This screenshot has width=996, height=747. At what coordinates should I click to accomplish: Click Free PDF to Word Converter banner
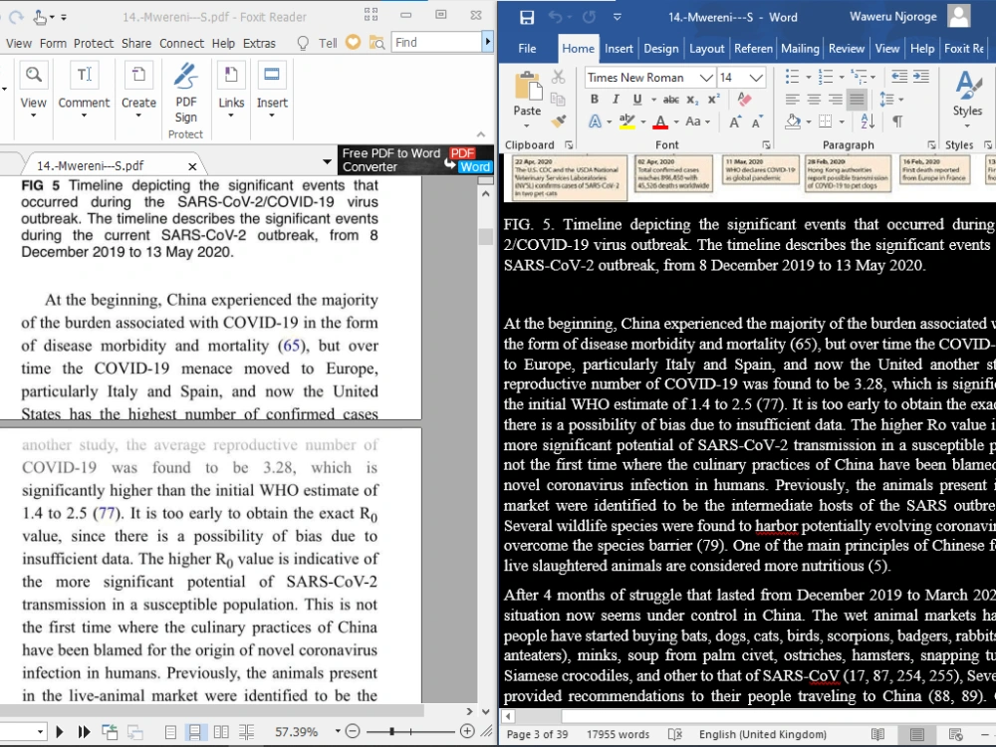[415, 160]
